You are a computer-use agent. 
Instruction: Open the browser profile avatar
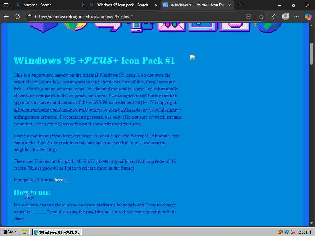click(285, 17)
